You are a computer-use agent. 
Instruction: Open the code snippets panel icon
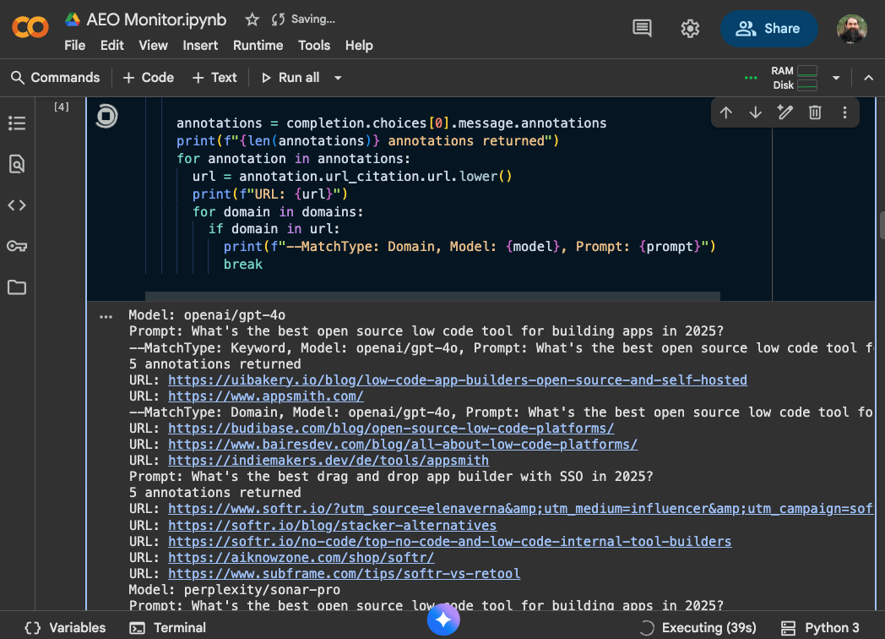17,205
